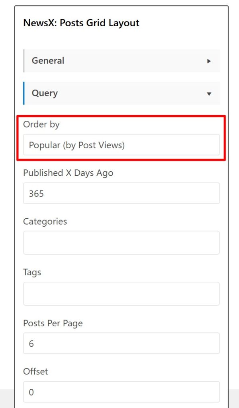
Task: Click into the Tags input box
Action: tap(121, 294)
